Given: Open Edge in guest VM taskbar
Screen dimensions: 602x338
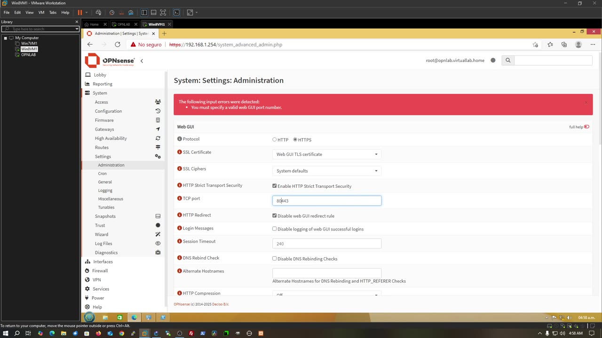Looking at the screenshot, I should point(134,317).
